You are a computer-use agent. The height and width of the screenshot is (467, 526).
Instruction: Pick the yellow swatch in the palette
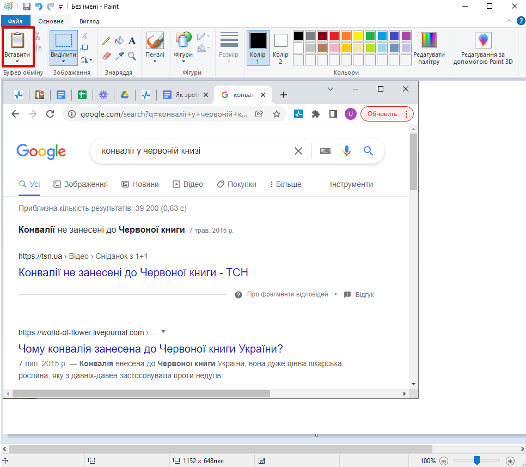pos(358,35)
